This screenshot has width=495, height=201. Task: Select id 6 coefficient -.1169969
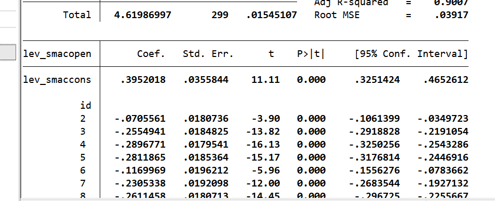pos(140,170)
